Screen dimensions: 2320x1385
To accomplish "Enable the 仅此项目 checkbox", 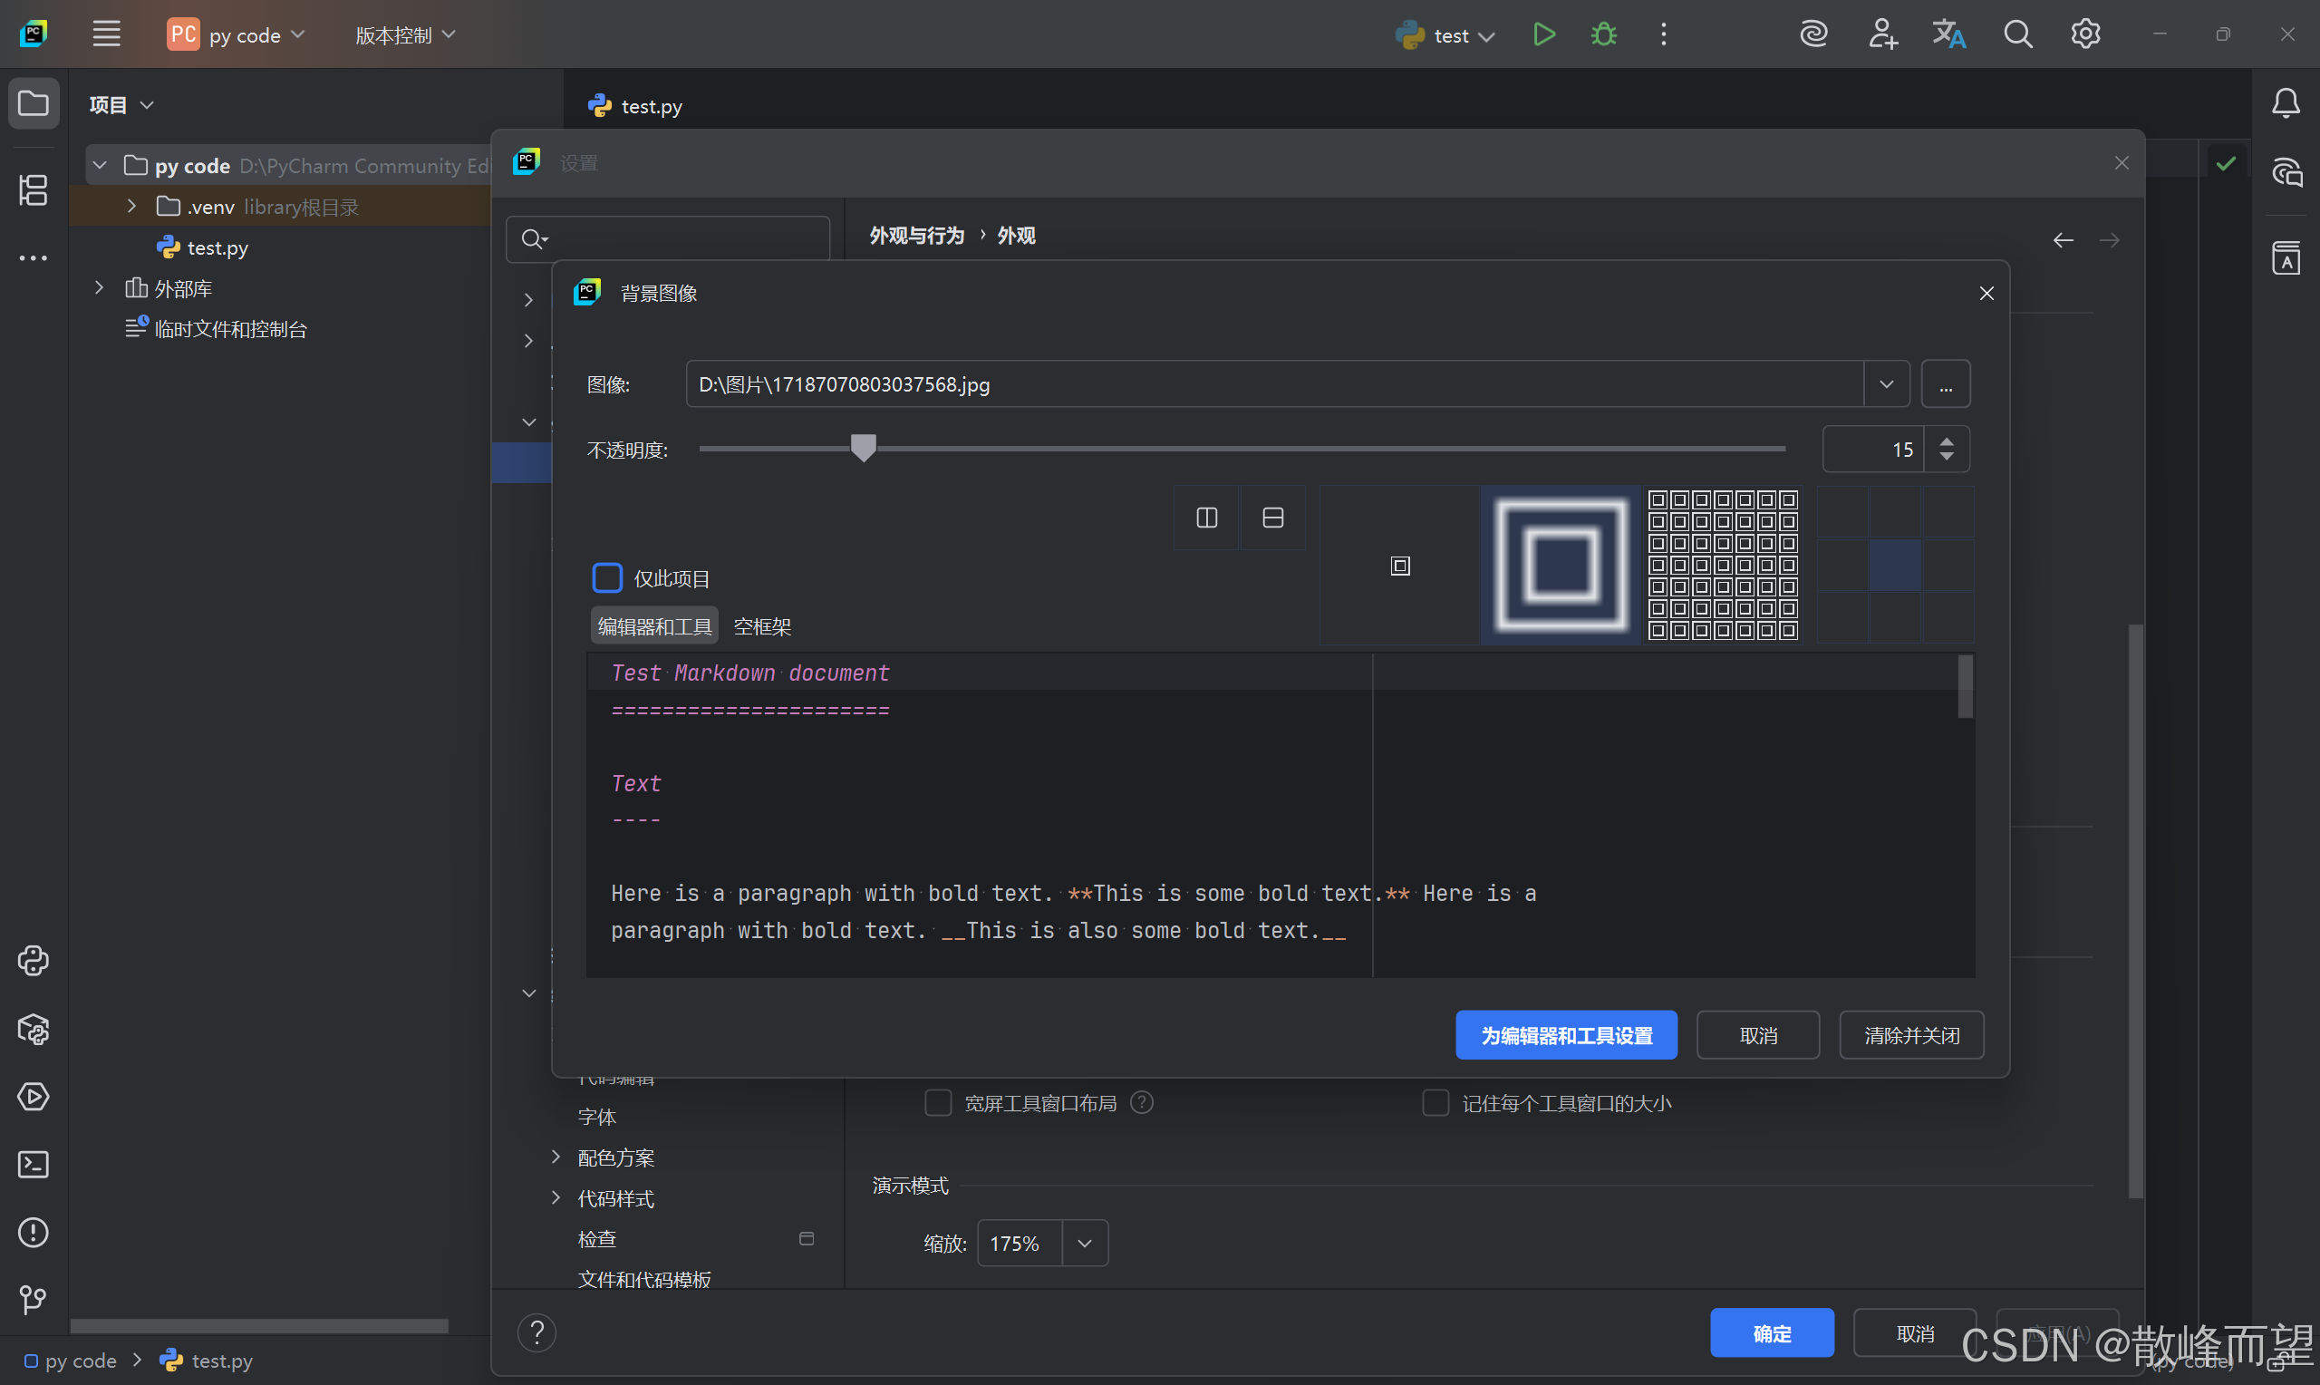I will [607, 577].
